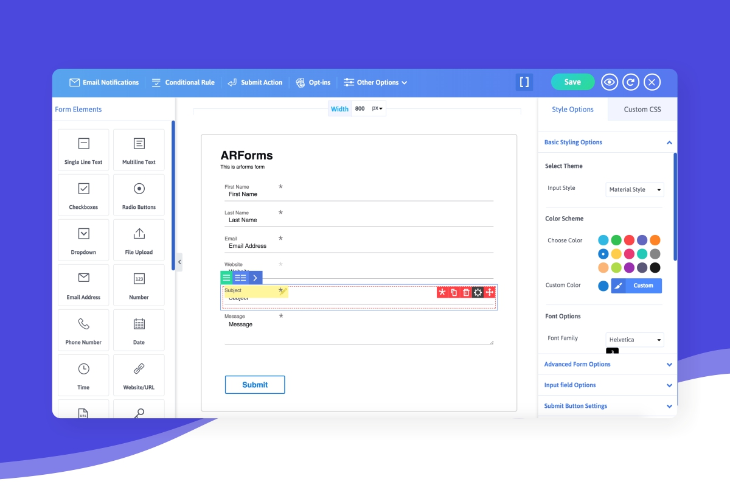Open the Input Style dropdown
Viewport: 730px width, 487px height.
[x=634, y=189]
